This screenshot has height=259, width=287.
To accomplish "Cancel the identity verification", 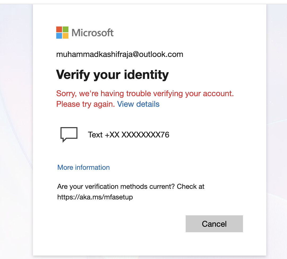I will pyautogui.click(x=214, y=224).
